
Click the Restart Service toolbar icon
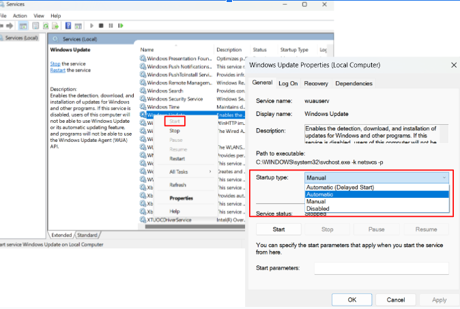coord(120,26)
